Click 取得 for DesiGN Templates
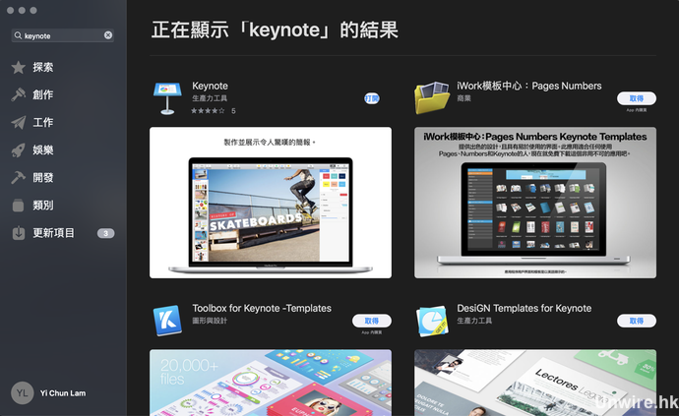The width and height of the screenshot is (679, 416). click(x=636, y=321)
